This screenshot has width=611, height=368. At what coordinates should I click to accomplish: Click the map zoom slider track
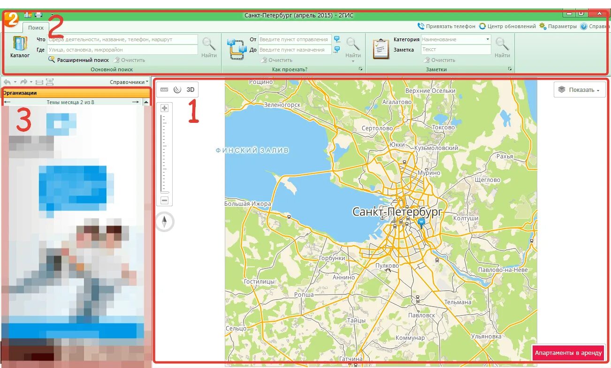click(164, 154)
